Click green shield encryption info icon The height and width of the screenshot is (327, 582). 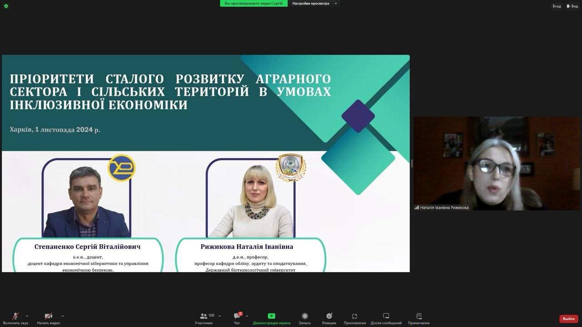6,6
